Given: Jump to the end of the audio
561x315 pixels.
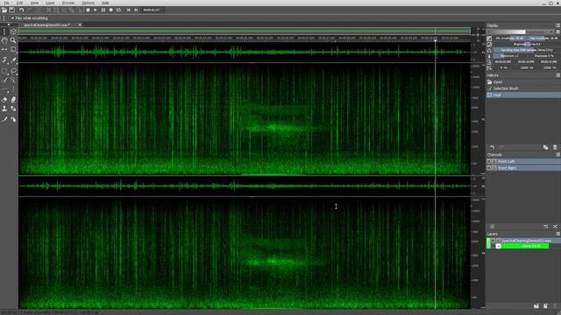Looking at the screenshot, I should [x=136, y=10].
